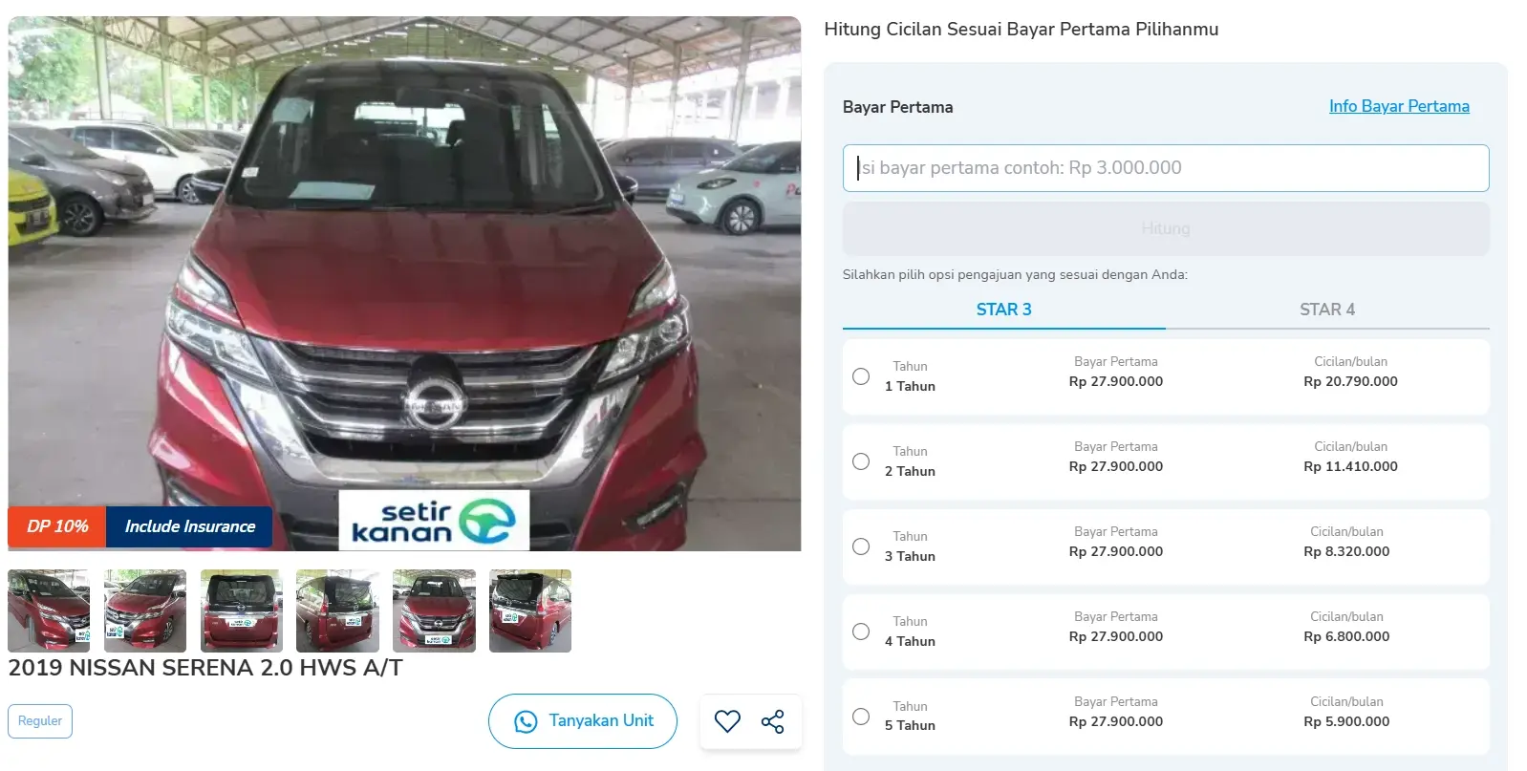Click the share icon
The height and width of the screenshot is (771, 1527).
pos(772,721)
